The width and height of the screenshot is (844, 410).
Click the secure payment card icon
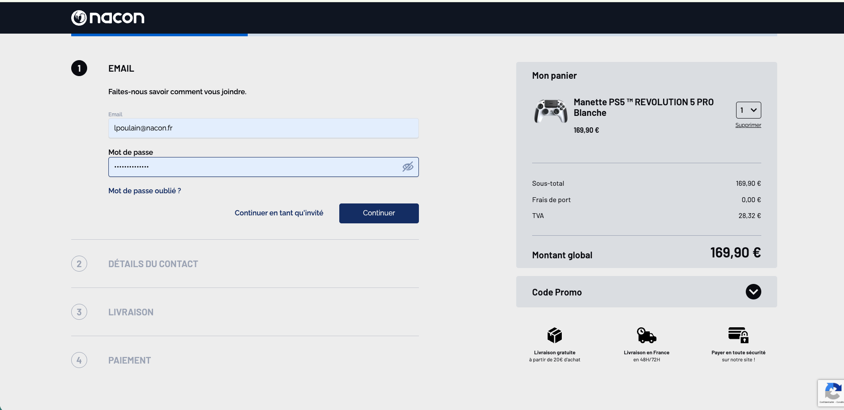tap(738, 335)
